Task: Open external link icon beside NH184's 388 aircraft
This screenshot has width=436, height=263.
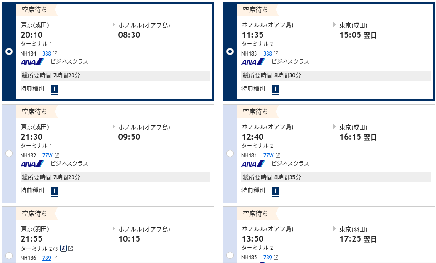Action: coord(55,54)
